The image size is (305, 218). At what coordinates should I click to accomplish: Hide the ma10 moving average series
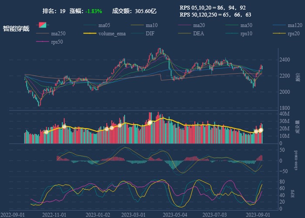tap(152, 25)
